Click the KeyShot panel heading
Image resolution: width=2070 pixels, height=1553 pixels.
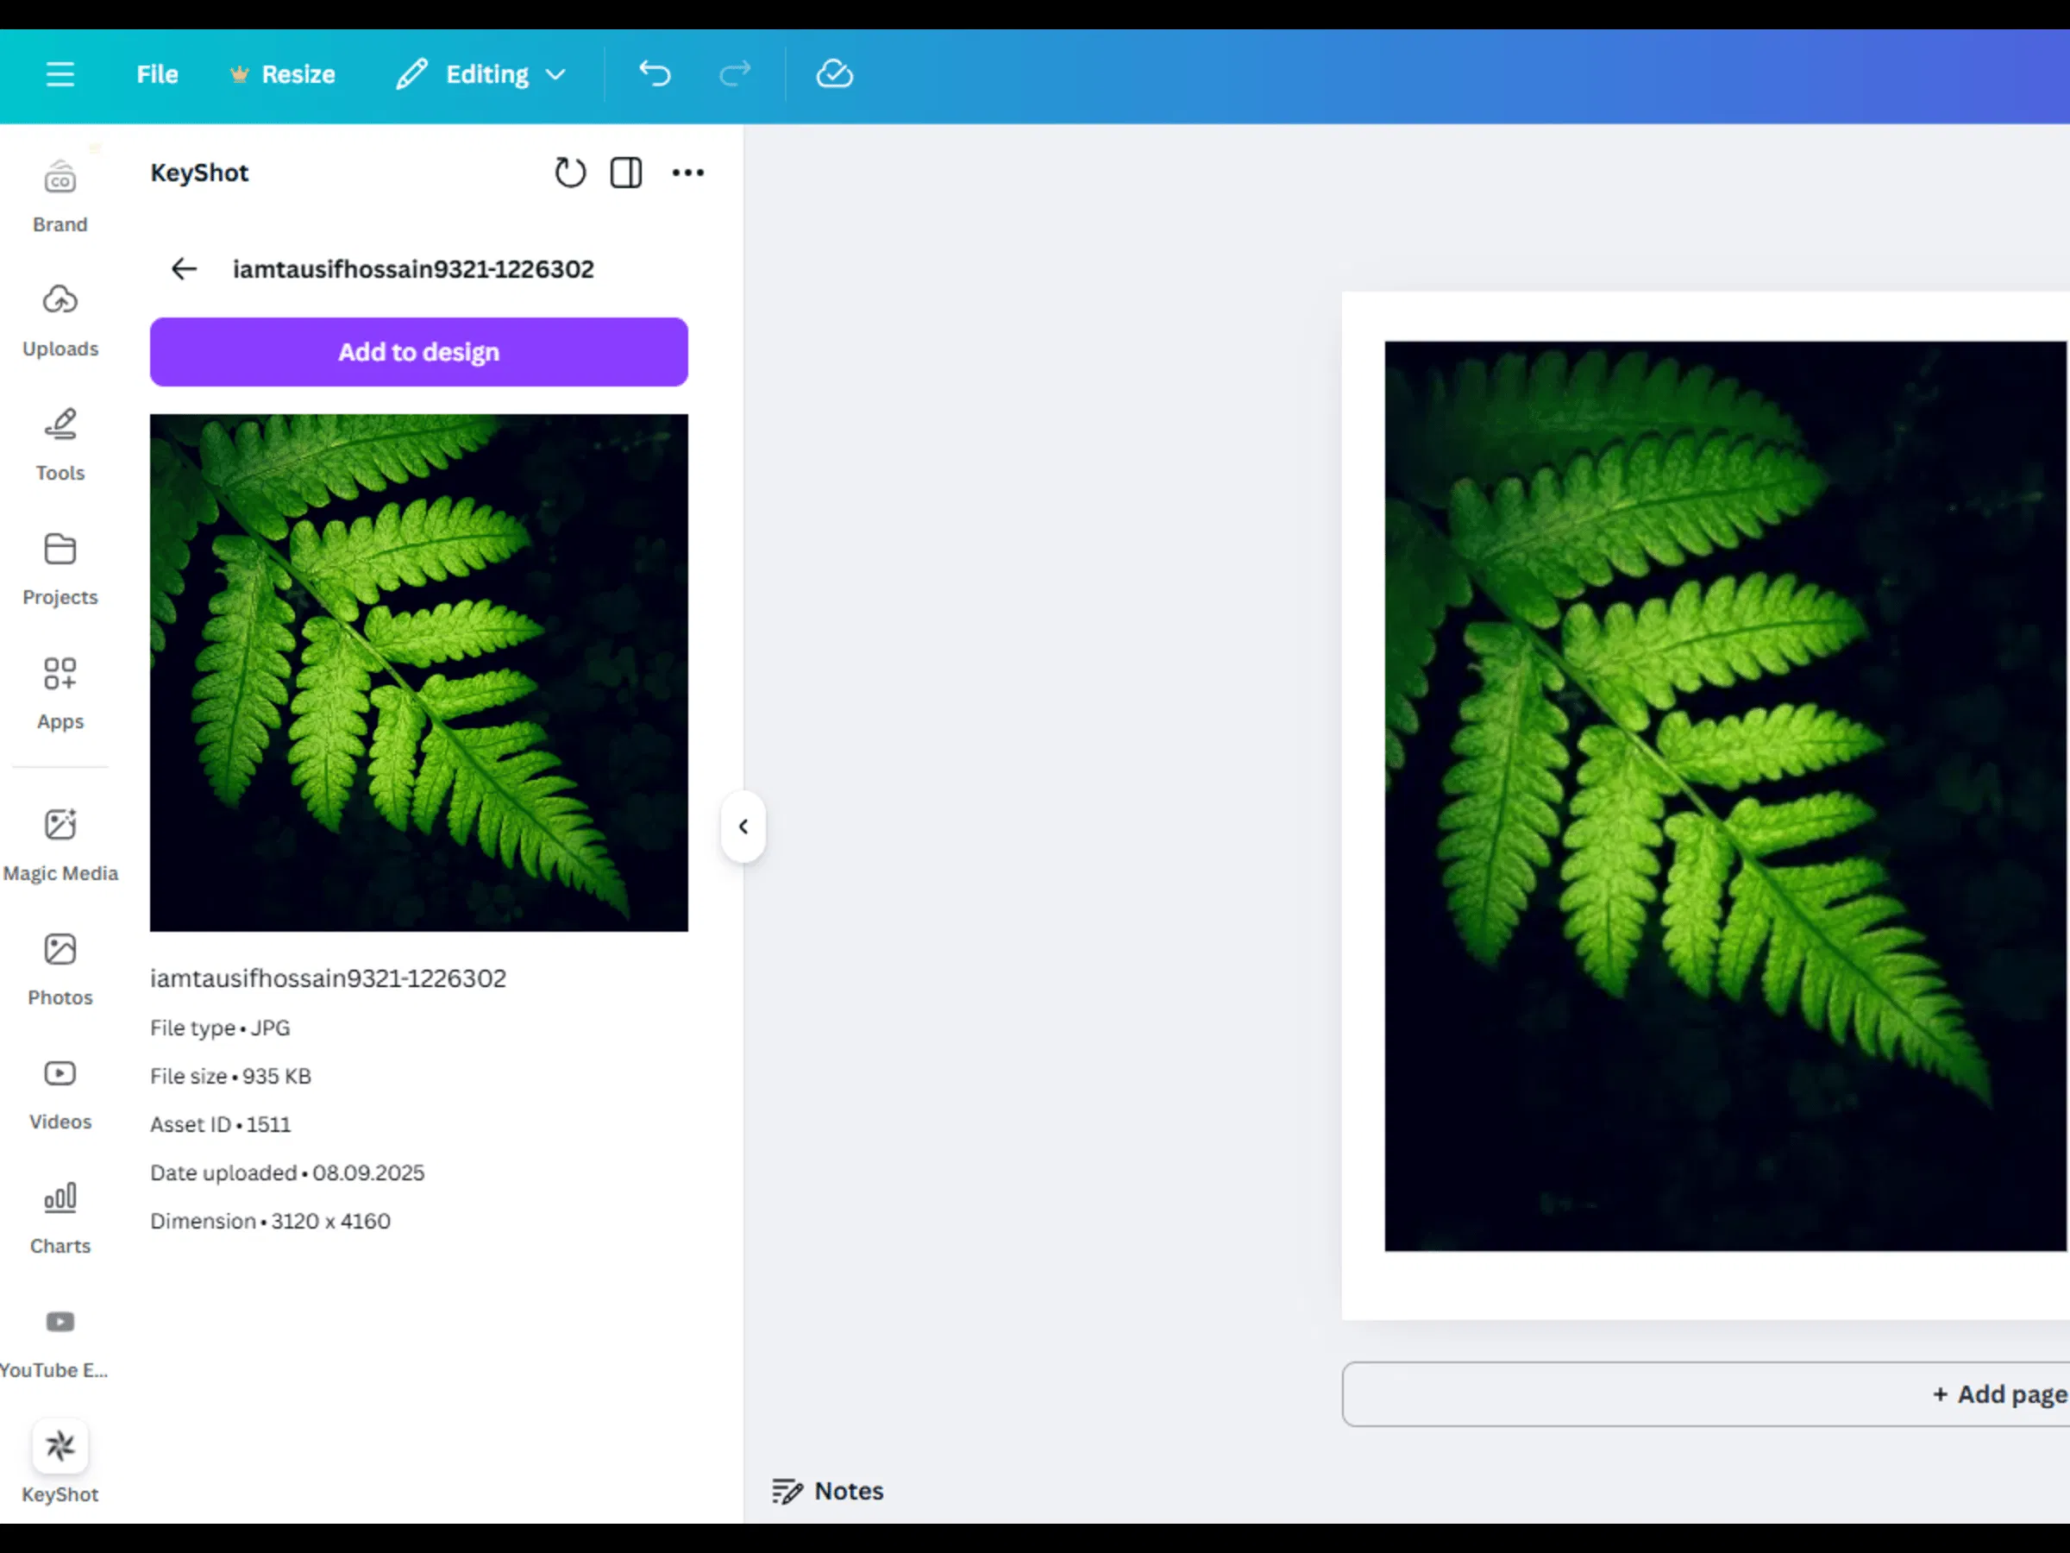[x=199, y=173]
